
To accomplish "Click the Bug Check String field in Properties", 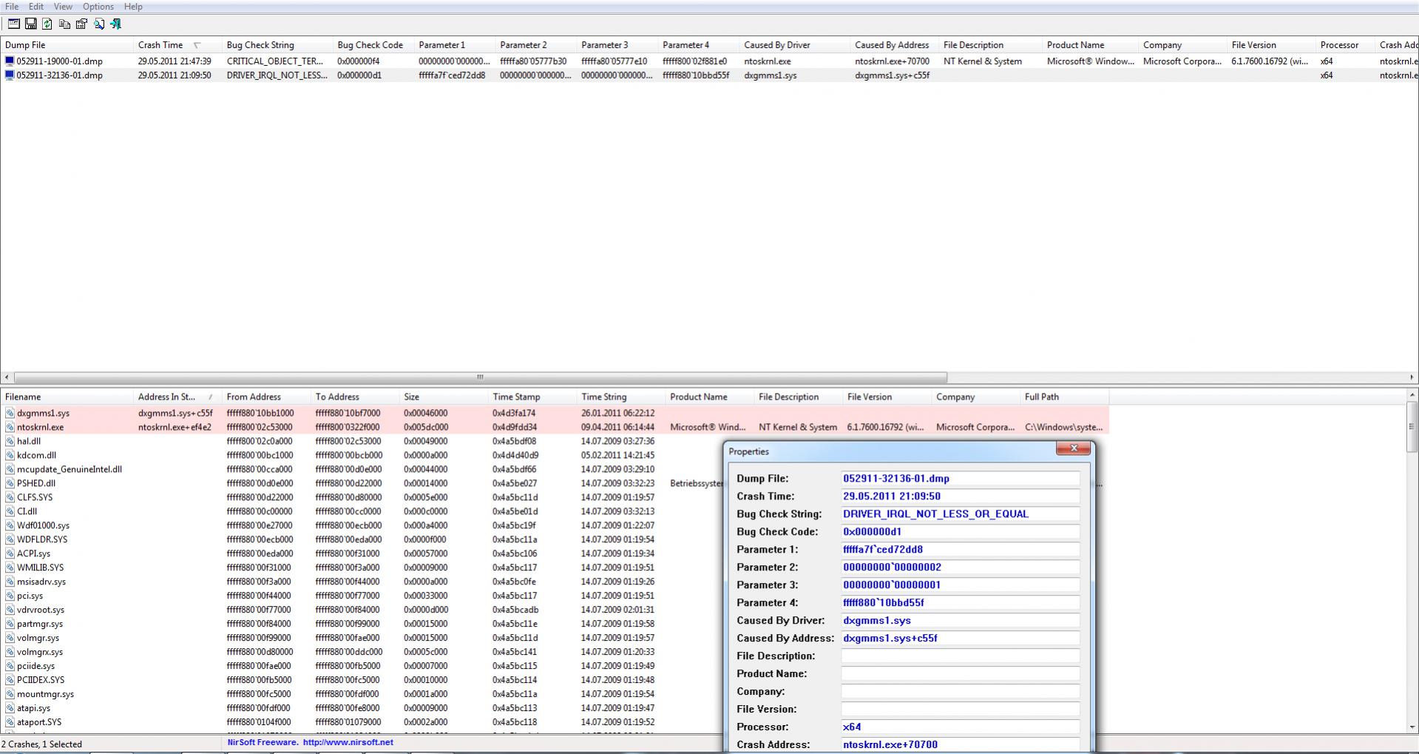I will pyautogui.click(x=960, y=514).
